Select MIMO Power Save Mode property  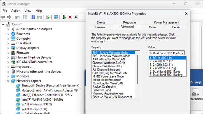click(x=108, y=76)
